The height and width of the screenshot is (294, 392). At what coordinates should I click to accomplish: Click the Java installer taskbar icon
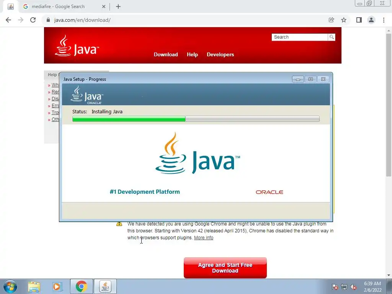click(x=105, y=286)
